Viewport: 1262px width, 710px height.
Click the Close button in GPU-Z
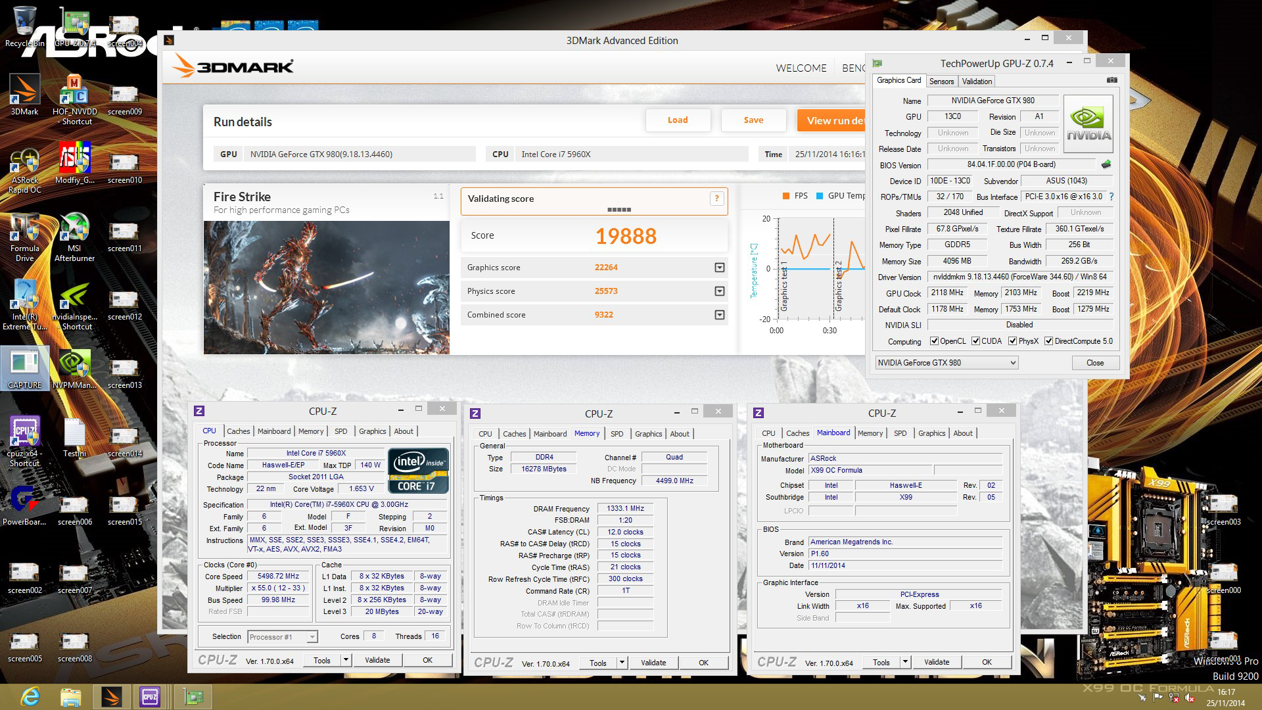[1095, 363]
